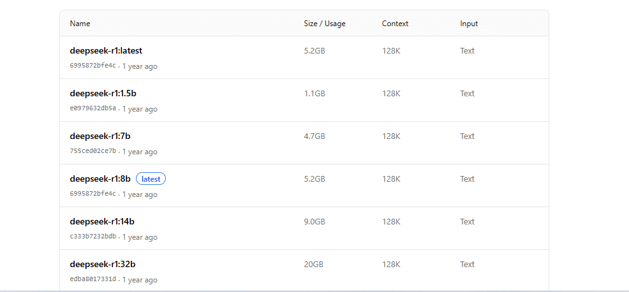Click the 9.0GB size value
Image resolution: width=629 pixels, height=292 pixels.
coord(314,222)
